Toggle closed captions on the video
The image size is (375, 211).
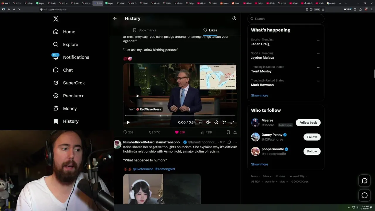pos(201,122)
